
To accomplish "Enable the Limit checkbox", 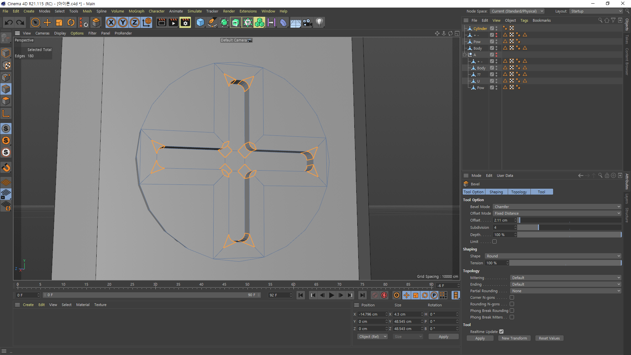I will (494, 242).
